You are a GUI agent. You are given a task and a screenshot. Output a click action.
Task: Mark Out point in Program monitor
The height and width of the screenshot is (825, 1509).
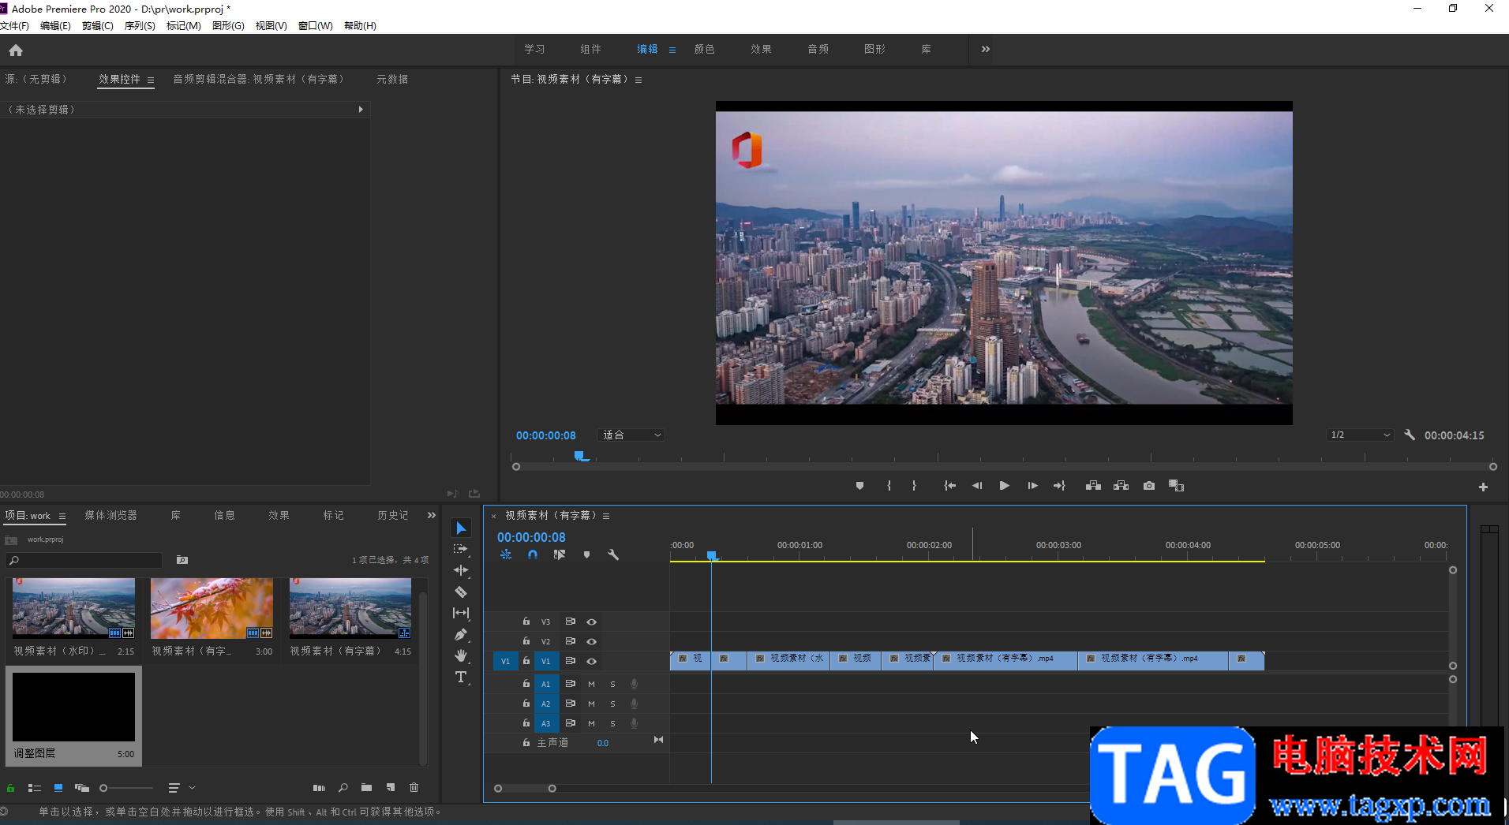coord(914,486)
